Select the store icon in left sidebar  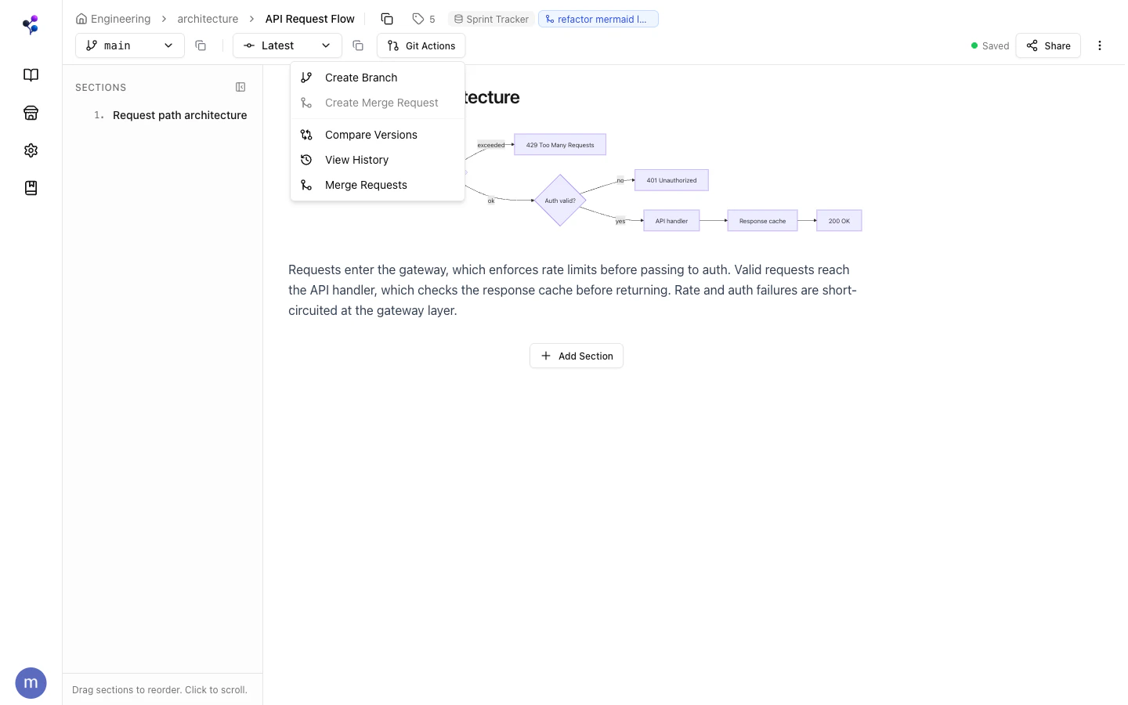[31, 113]
